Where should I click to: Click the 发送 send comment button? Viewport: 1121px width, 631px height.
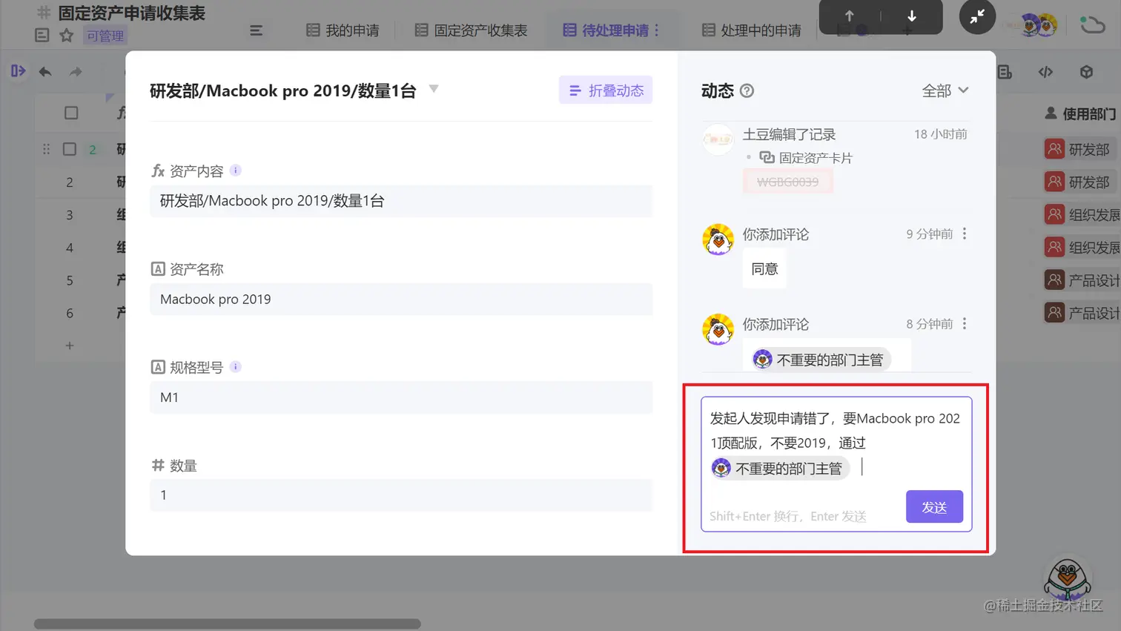(x=934, y=507)
